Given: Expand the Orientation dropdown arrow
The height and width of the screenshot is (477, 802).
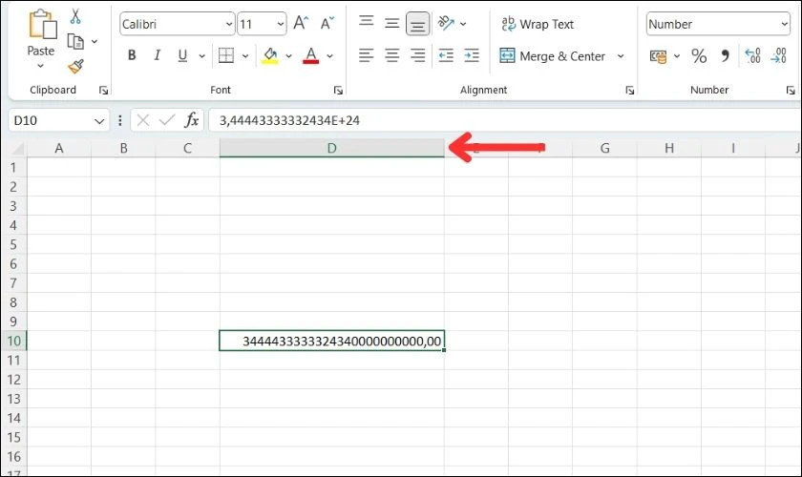Looking at the screenshot, I should (463, 24).
